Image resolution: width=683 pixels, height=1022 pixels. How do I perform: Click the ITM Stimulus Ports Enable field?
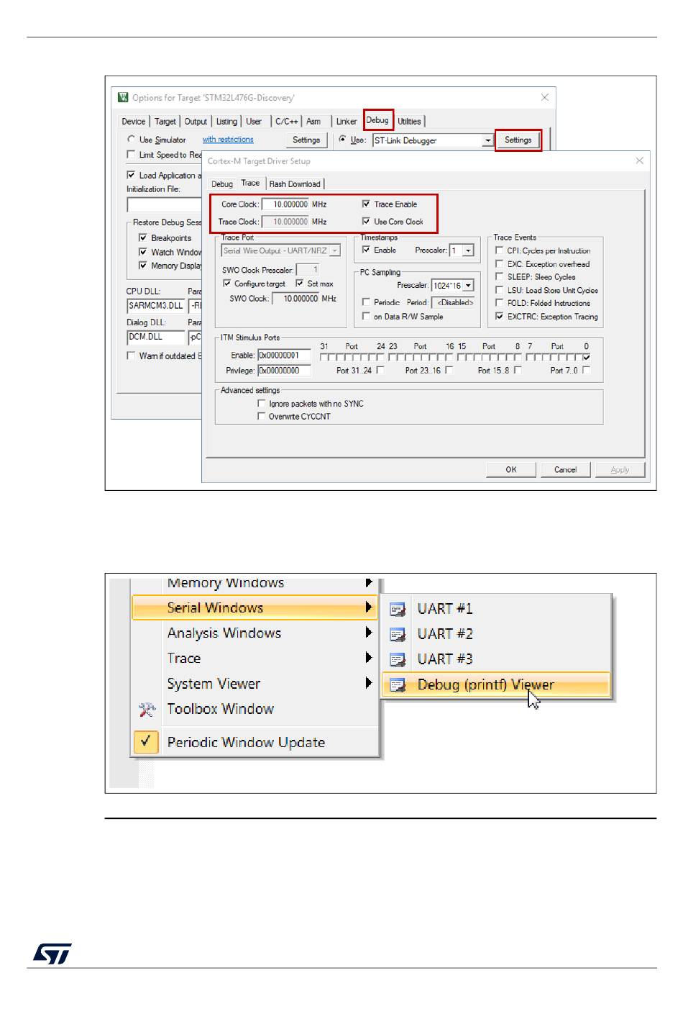284,356
